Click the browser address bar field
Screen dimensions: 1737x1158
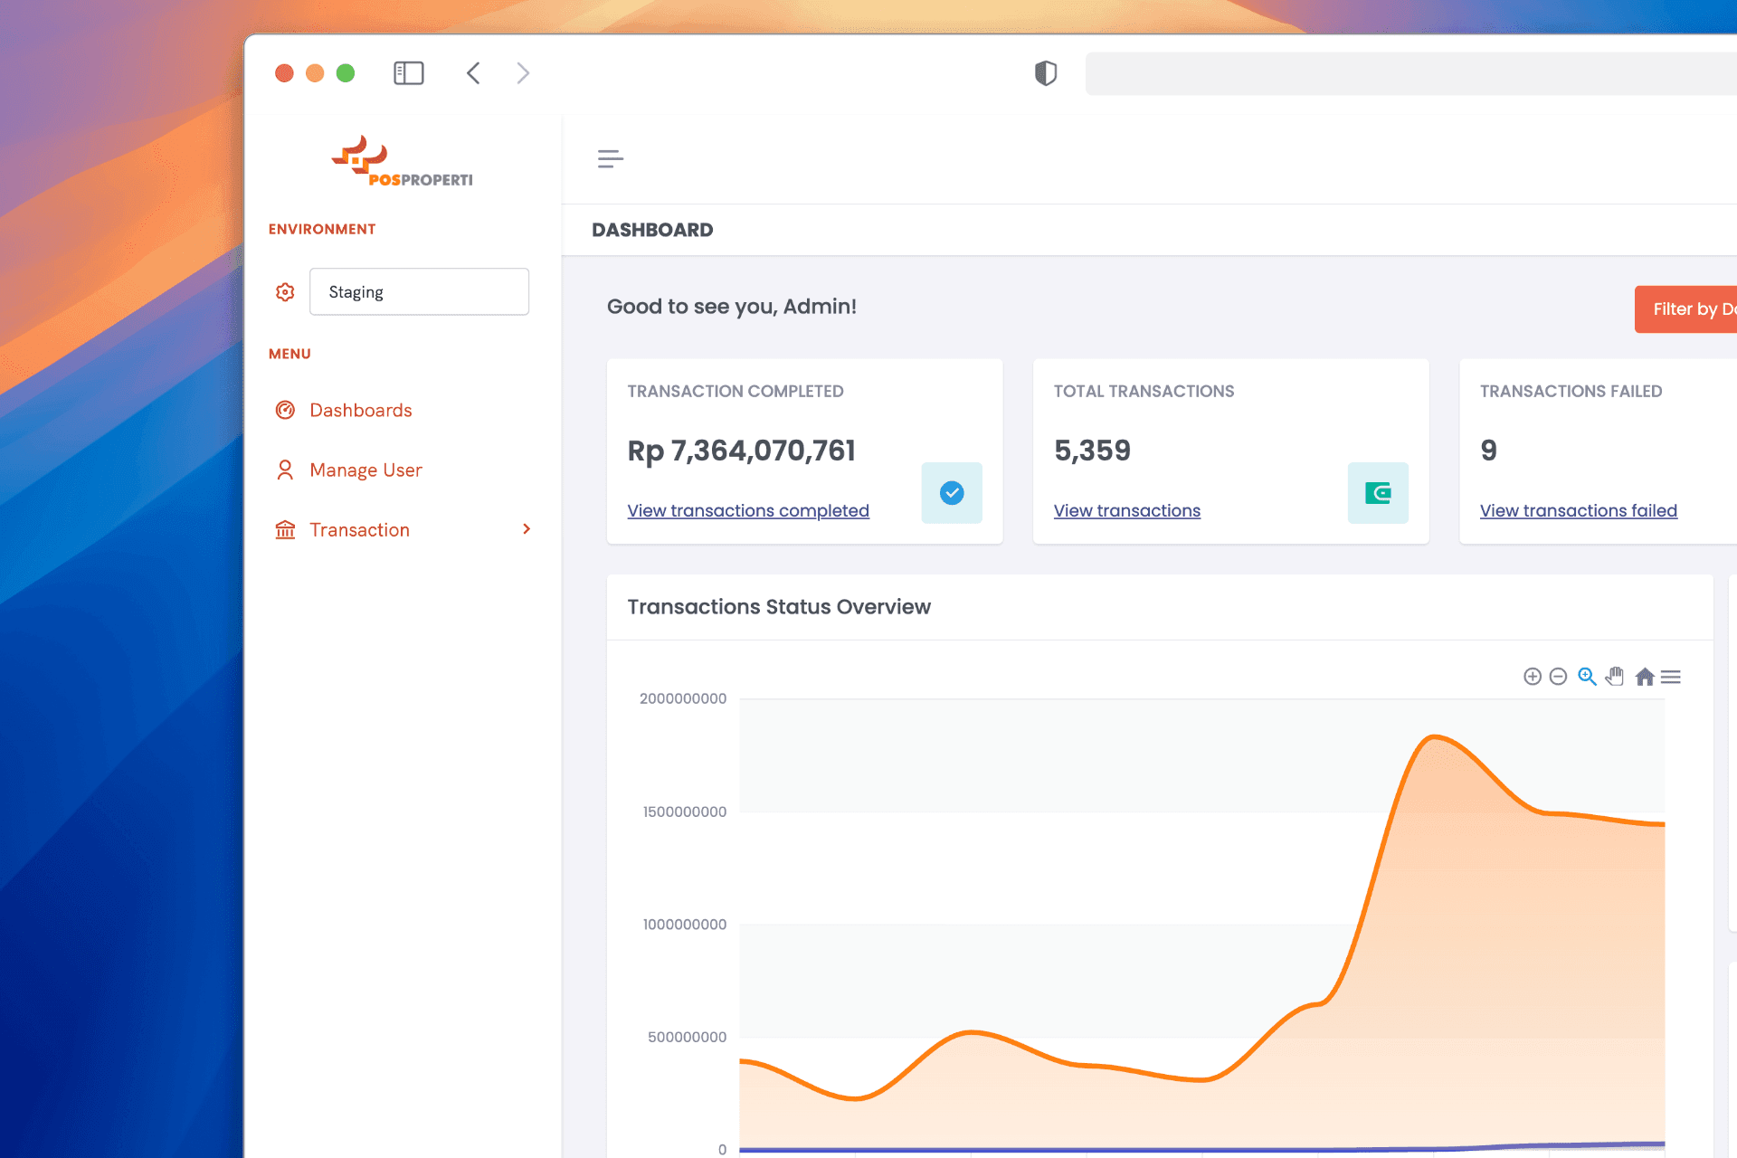[1410, 73]
